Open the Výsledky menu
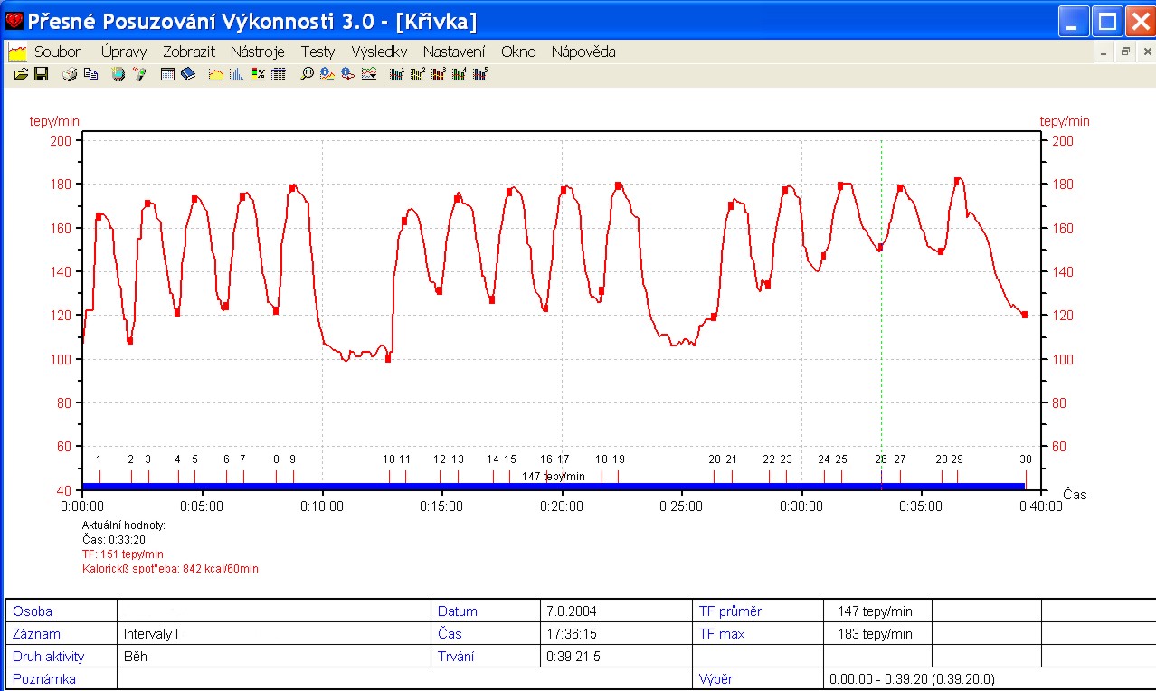This screenshot has width=1156, height=691. pos(379,52)
